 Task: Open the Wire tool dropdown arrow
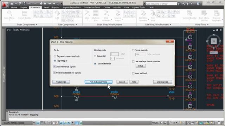(x=87, y=20)
